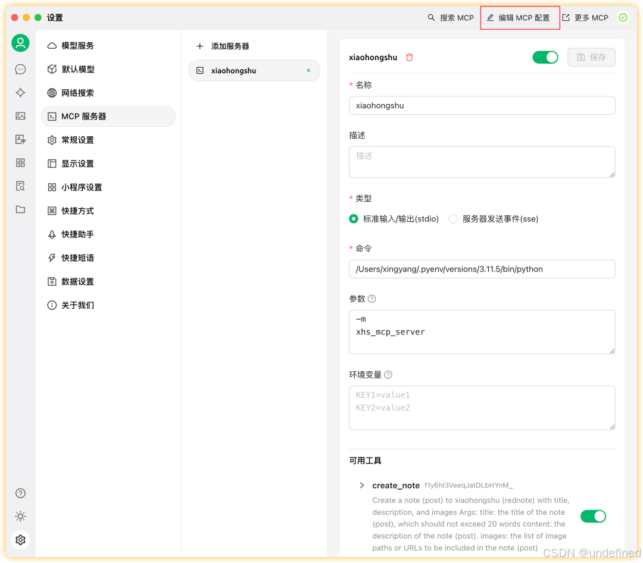Click the settings gear icon at sidebar bottom
This screenshot has height=563, width=643.
tap(20, 540)
